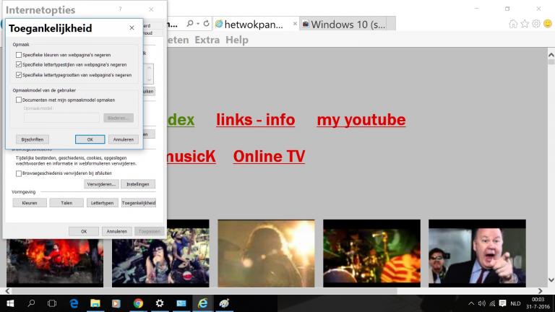Viewport: 555px width, 312px height.
Task: Click the refresh icon in address bar
Action: (x=206, y=24)
